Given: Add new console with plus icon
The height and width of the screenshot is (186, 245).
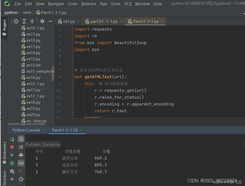Looking at the screenshot, I should point(12,179).
